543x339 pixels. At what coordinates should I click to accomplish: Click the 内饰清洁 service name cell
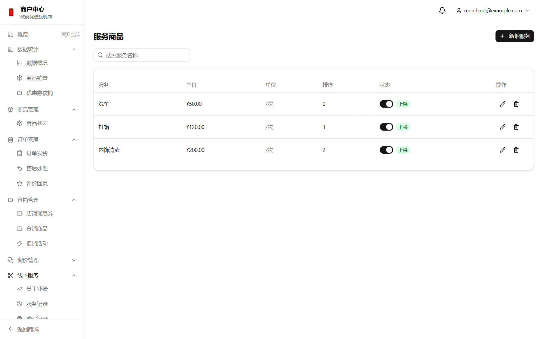point(109,150)
